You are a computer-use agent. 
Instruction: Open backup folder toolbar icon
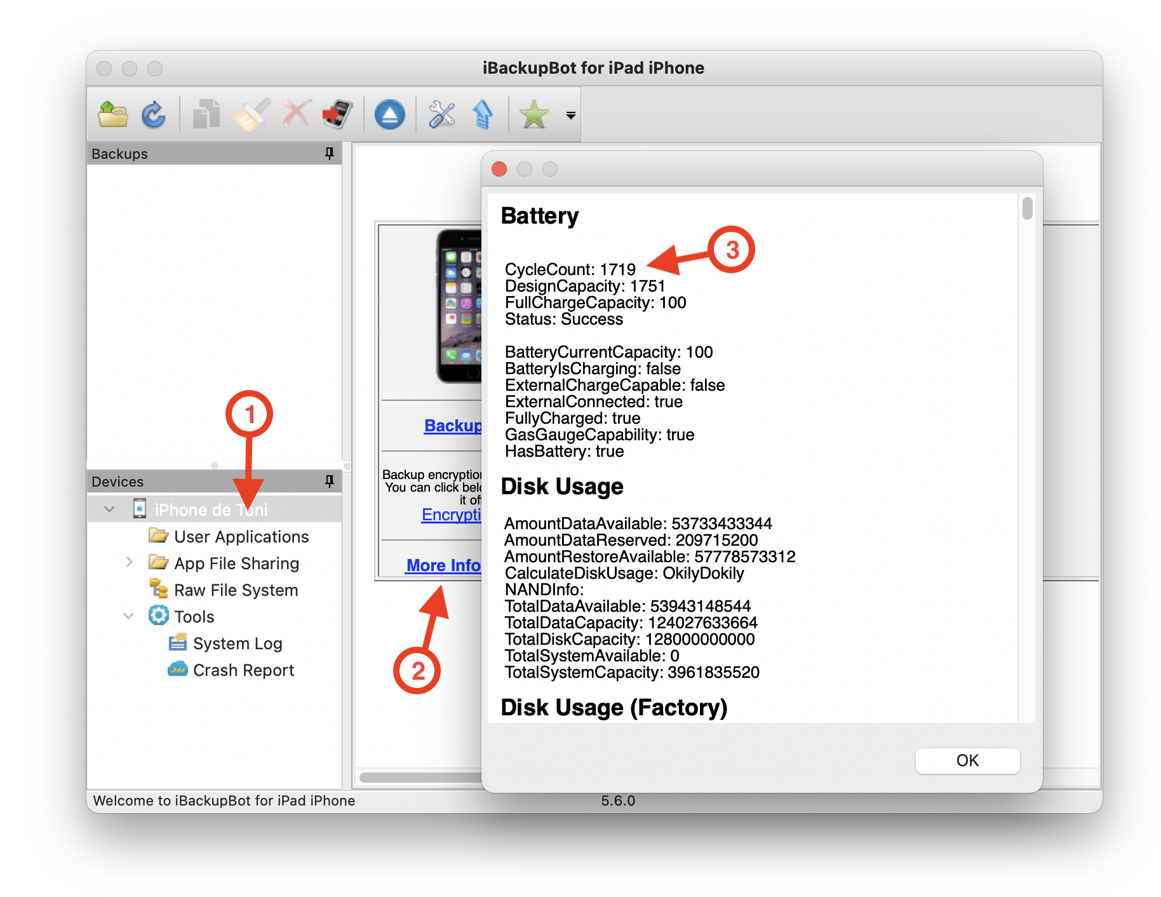(113, 115)
